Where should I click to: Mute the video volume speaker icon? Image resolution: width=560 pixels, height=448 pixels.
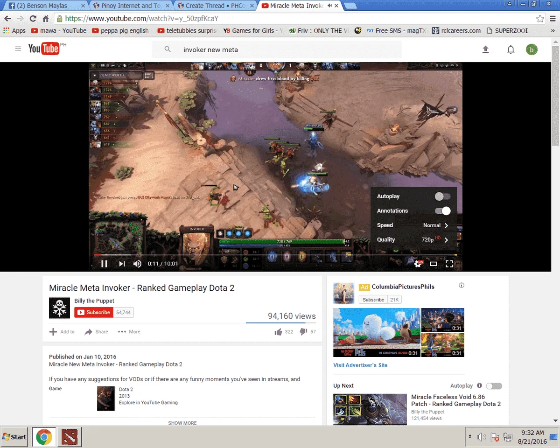coord(137,264)
